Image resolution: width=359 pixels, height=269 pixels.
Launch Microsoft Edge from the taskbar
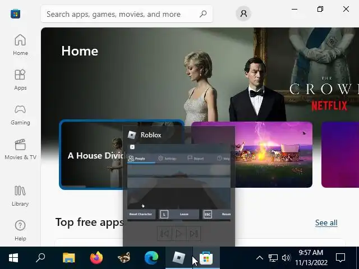click(151, 258)
